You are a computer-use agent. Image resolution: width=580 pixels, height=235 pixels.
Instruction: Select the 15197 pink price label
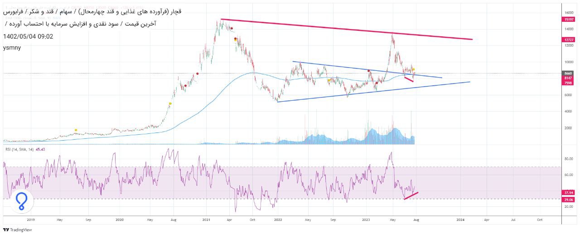pos(569,20)
